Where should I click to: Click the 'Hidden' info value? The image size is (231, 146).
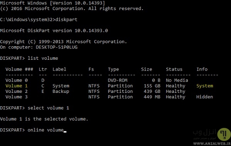coord(205,97)
